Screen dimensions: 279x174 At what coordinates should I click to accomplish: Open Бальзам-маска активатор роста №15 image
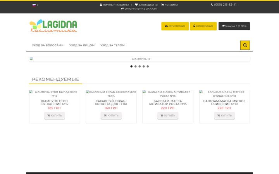(x=168, y=94)
